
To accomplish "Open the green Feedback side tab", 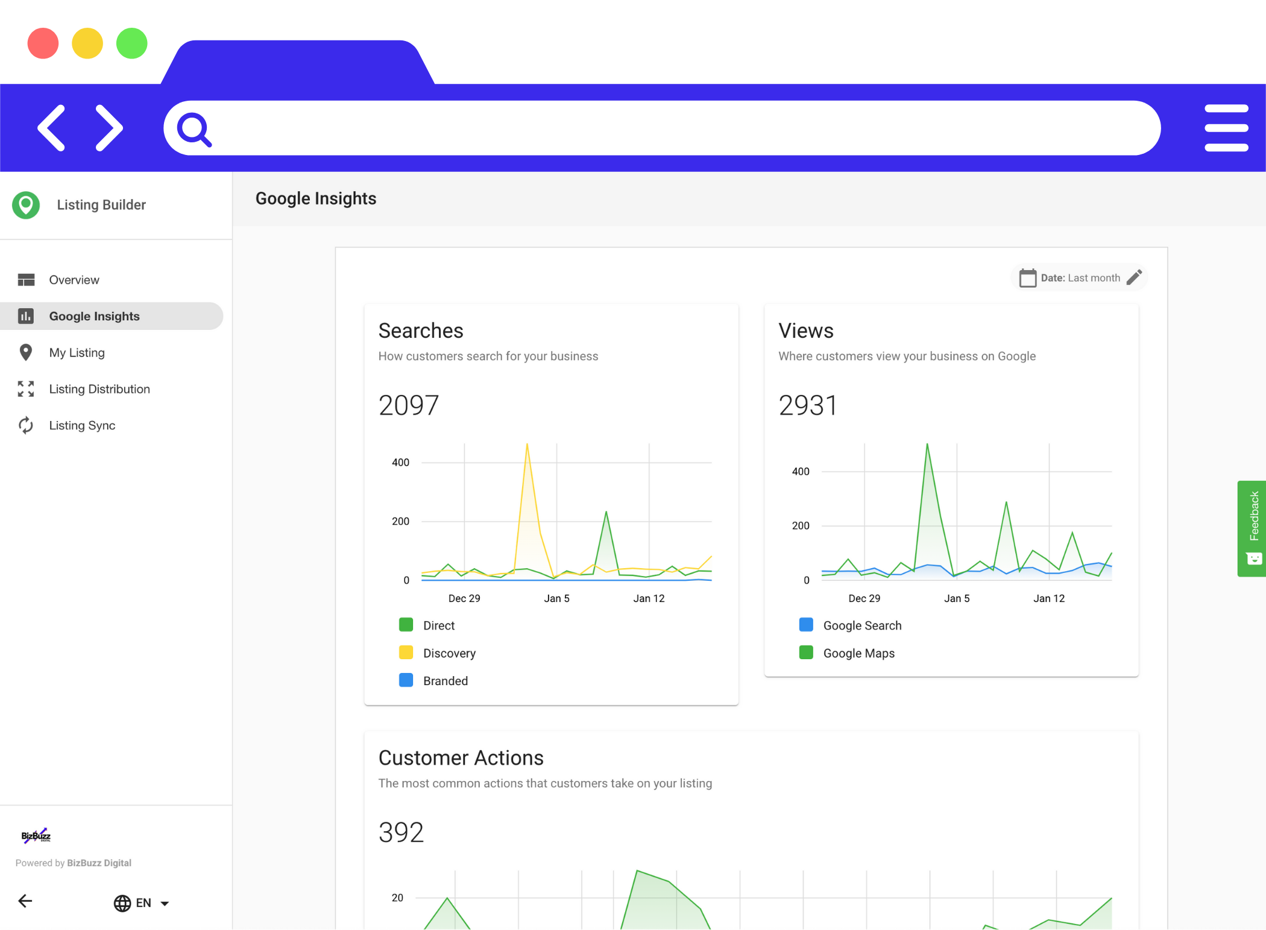I will click(1252, 528).
